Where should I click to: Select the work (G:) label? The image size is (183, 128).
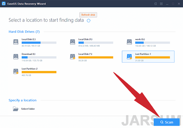tap(140, 39)
